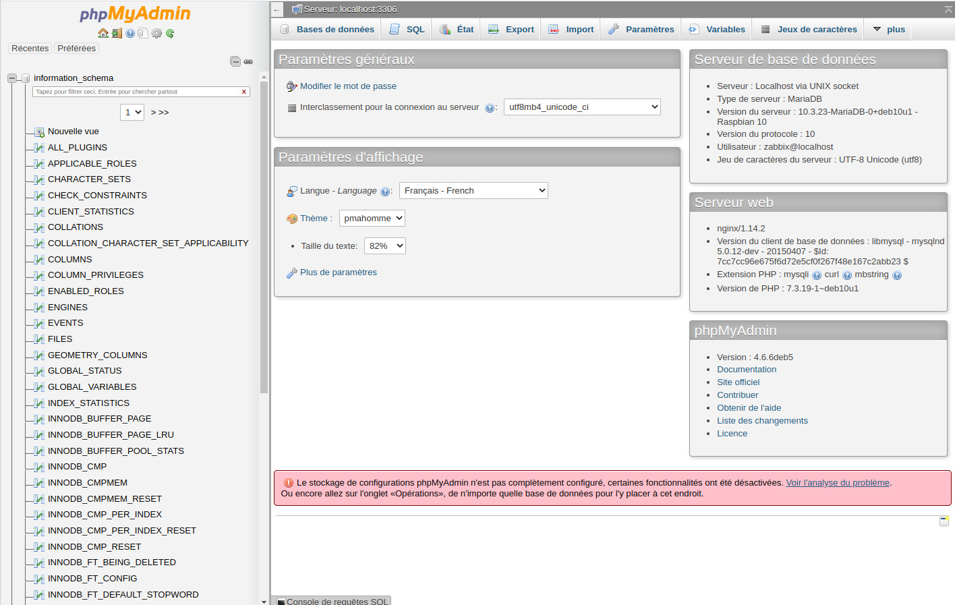This screenshot has height=605, width=955.
Task: Clear the table filter with the red X
Action: pyautogui.click(x=243, y=91)
